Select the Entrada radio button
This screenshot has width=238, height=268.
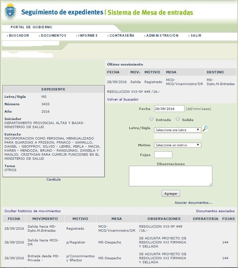coord(151,119)
